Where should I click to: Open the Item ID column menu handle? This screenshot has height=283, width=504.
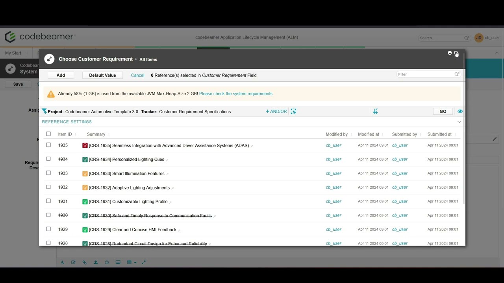pos(75,134)
